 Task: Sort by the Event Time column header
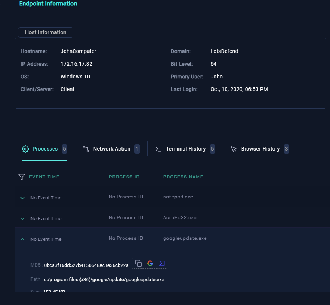point(44,177)
